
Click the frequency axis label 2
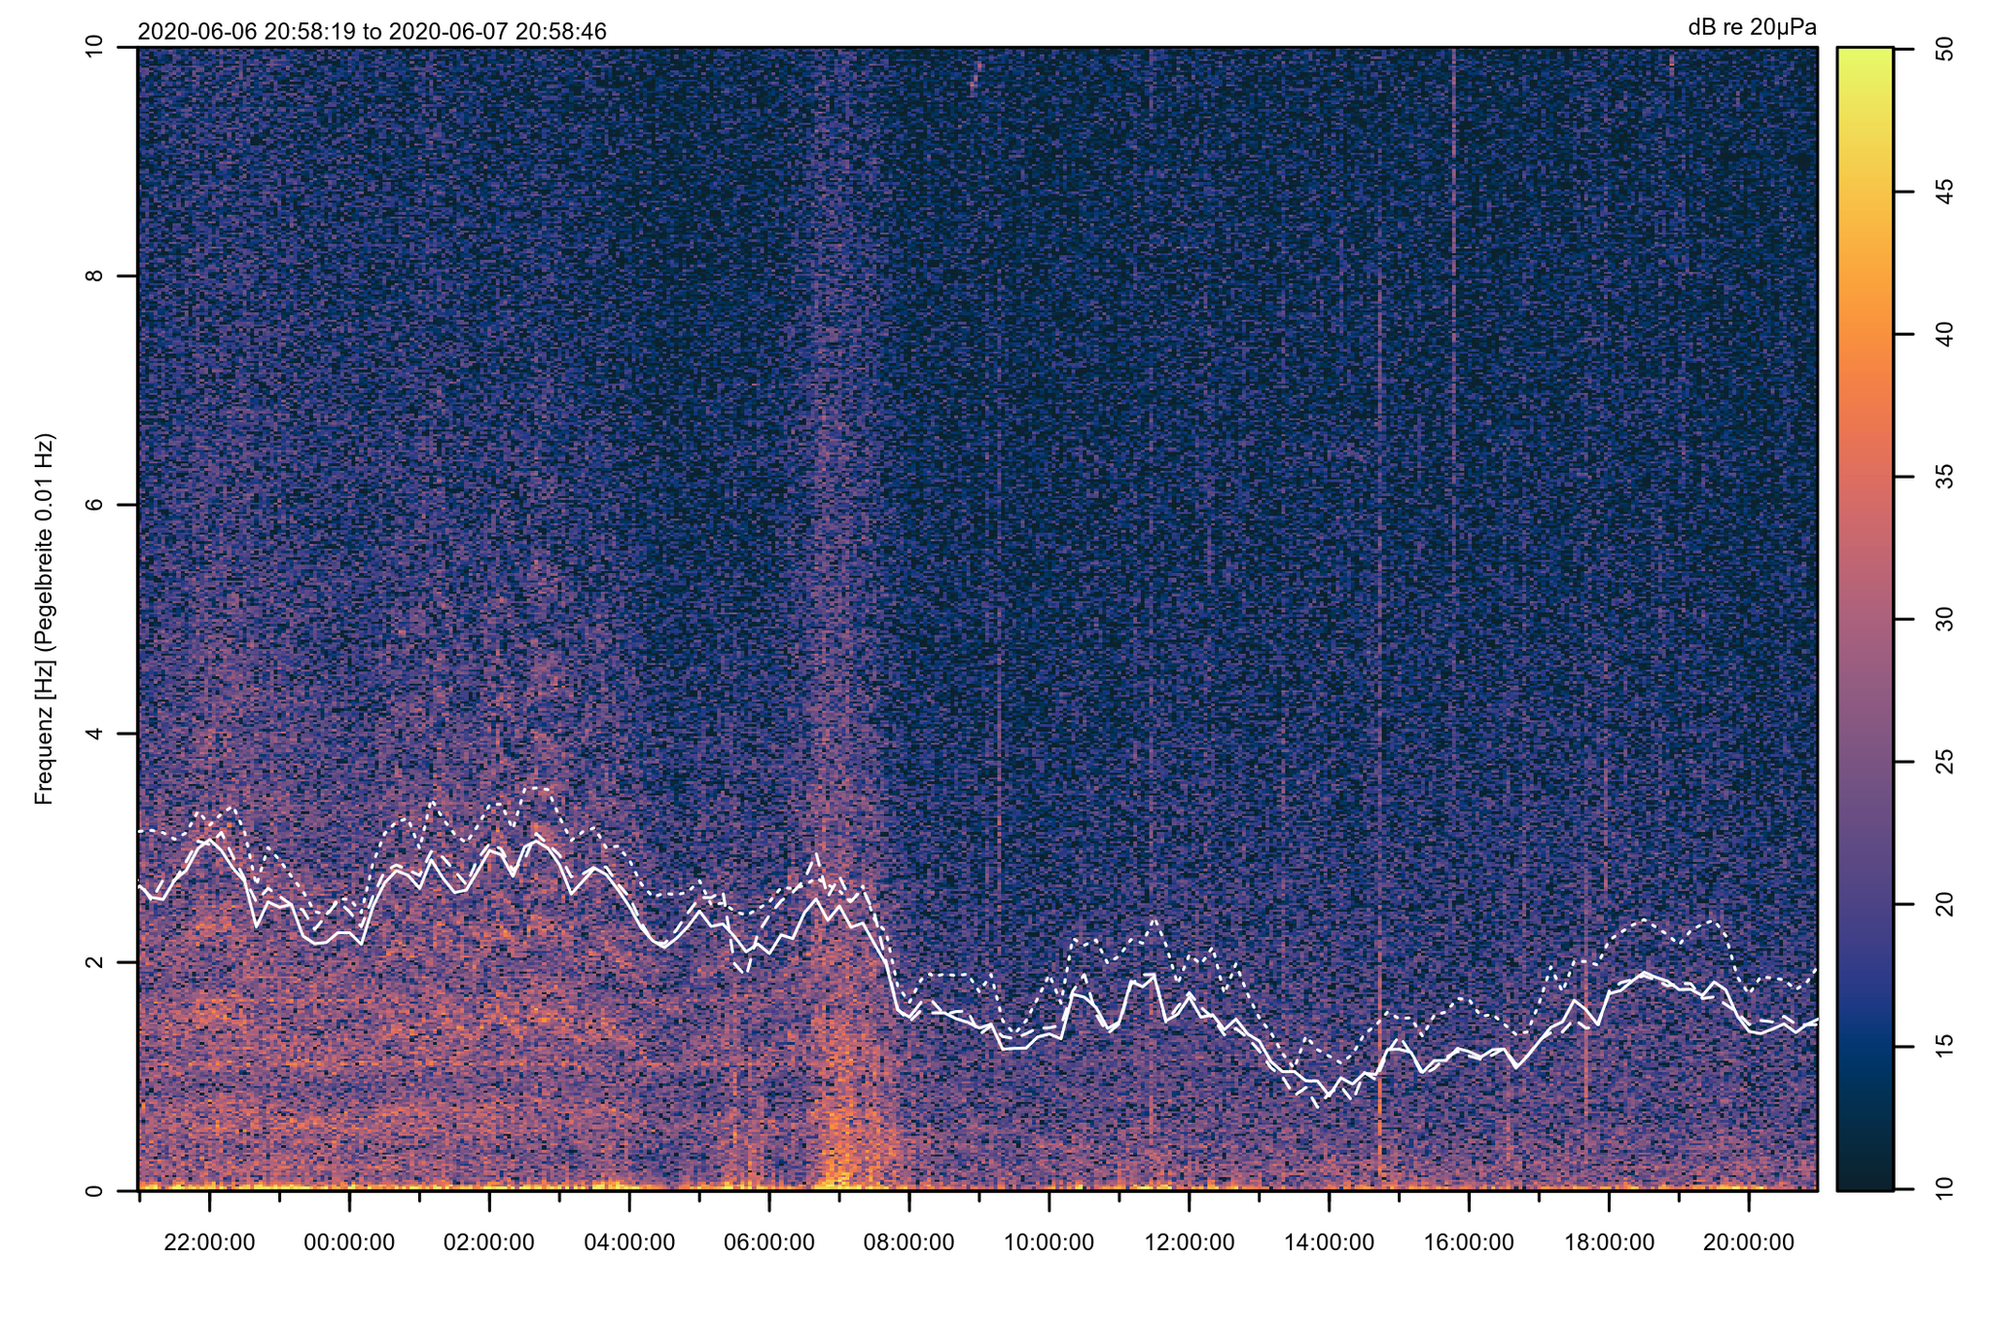click(x=94, y=962)
